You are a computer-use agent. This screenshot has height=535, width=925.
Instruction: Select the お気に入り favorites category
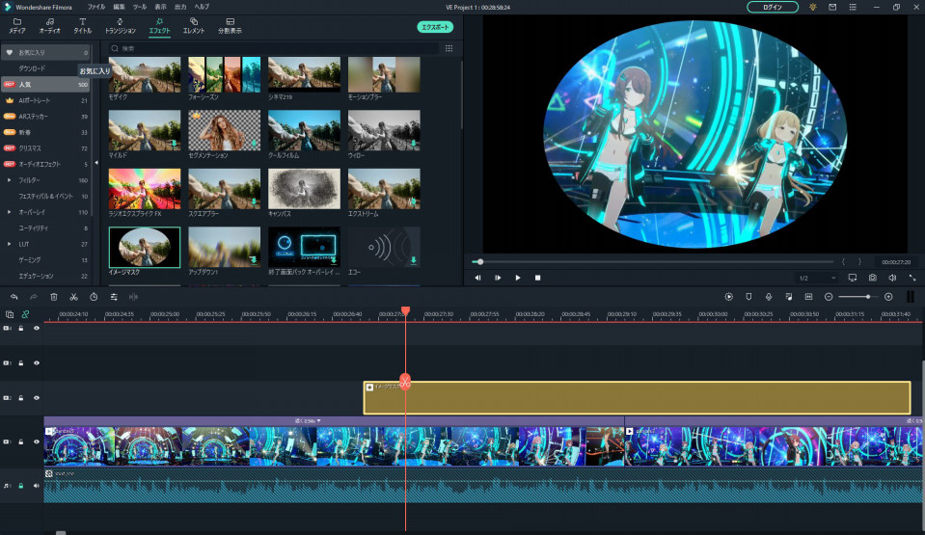point(45,52)
